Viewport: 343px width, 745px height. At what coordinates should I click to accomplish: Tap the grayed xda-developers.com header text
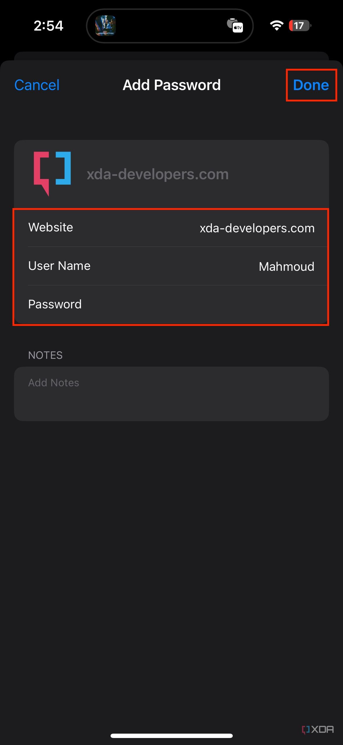click(157, 173)
